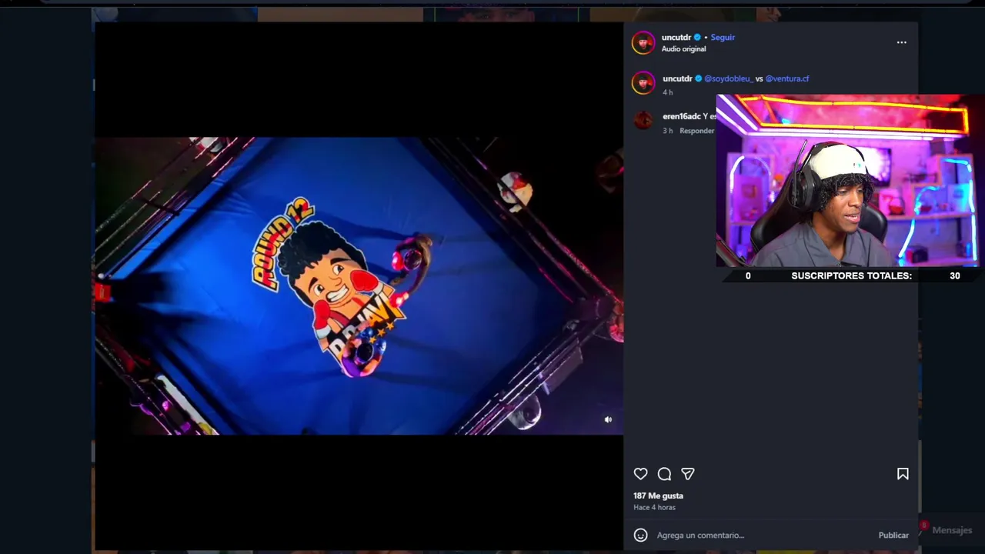This screenshot has height=554, width=985.
Task: Click the 3 h comment timestamp
Action: (668, 131)
